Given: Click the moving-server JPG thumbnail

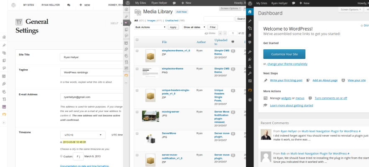Looking at the screenshot, I should point(150,116).
